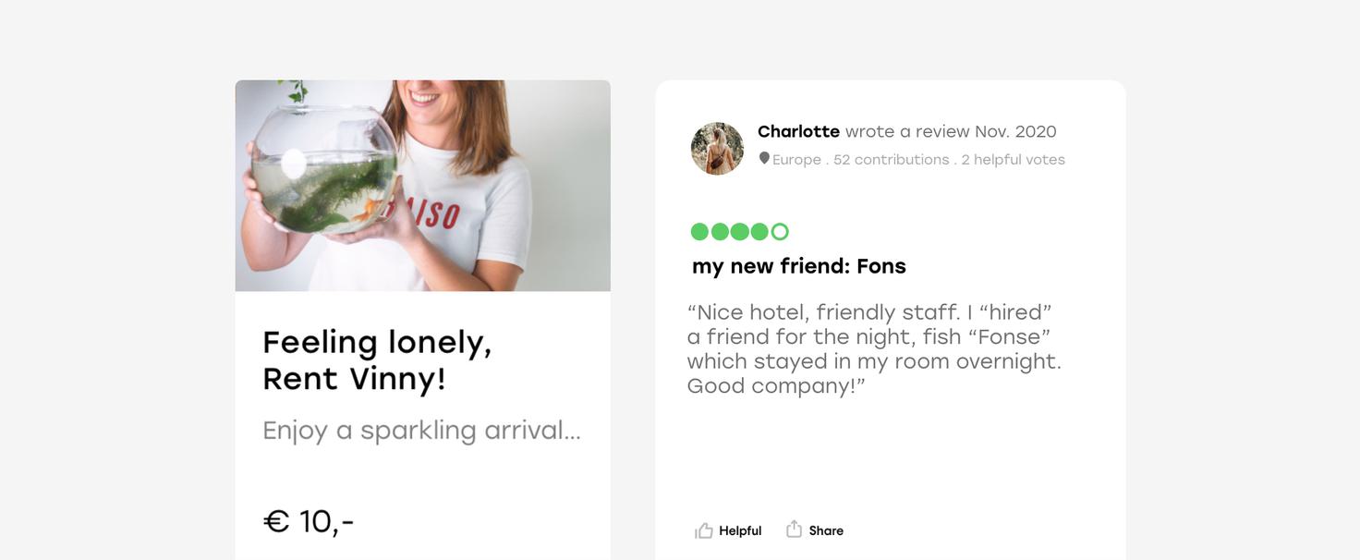This screenshot has height=560, width=1360.
Task: Select the first green rating circle
Action: (699, 232)
